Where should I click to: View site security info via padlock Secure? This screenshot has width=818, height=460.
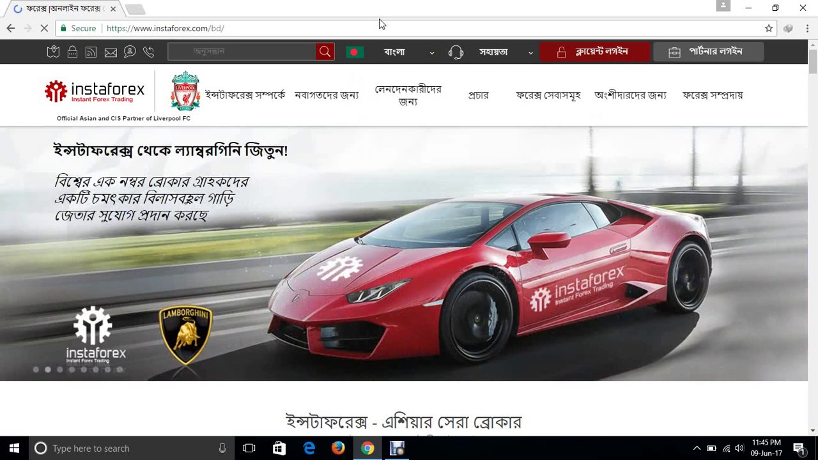tap(78, 28)
